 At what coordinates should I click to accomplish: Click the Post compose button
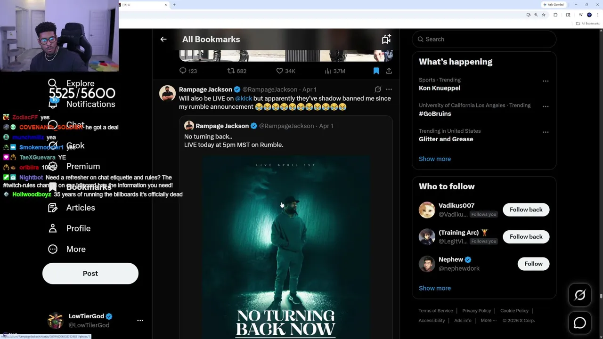90,274
